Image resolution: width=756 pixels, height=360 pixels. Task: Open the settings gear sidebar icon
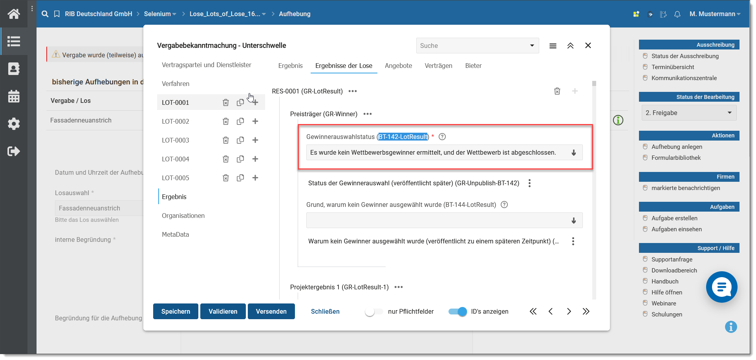[x=14, y=124]
